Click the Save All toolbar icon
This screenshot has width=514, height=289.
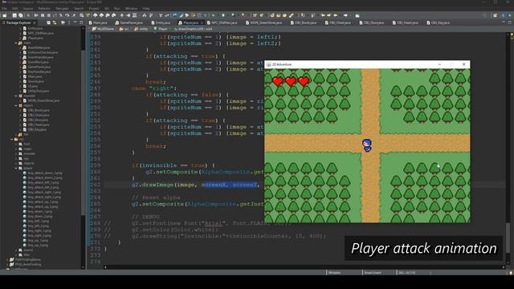coord(21,15)
